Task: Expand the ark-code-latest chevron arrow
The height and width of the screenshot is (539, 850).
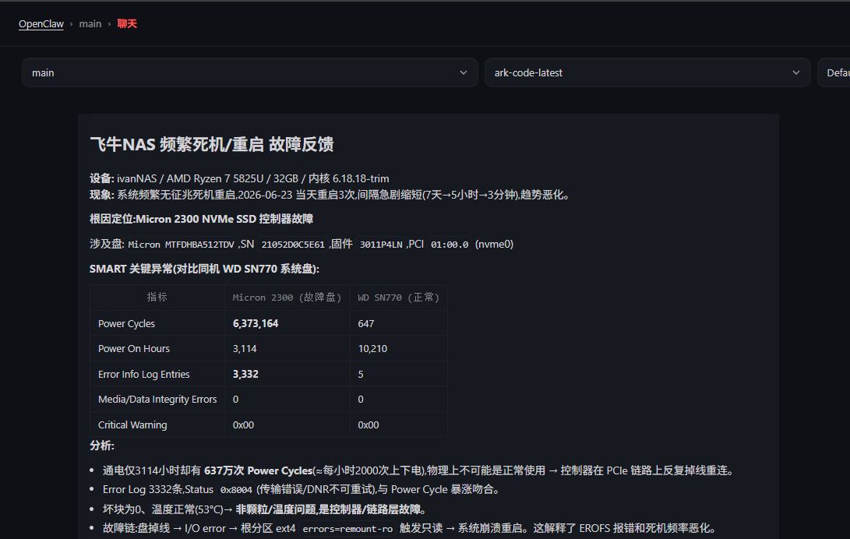Action: [795, 72]
